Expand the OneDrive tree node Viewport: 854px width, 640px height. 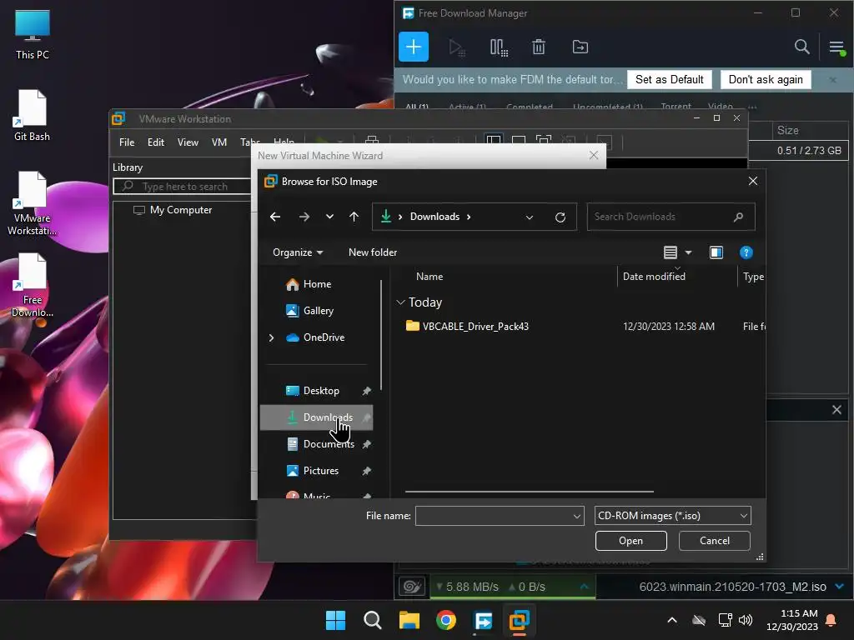[x=271, y=338]
